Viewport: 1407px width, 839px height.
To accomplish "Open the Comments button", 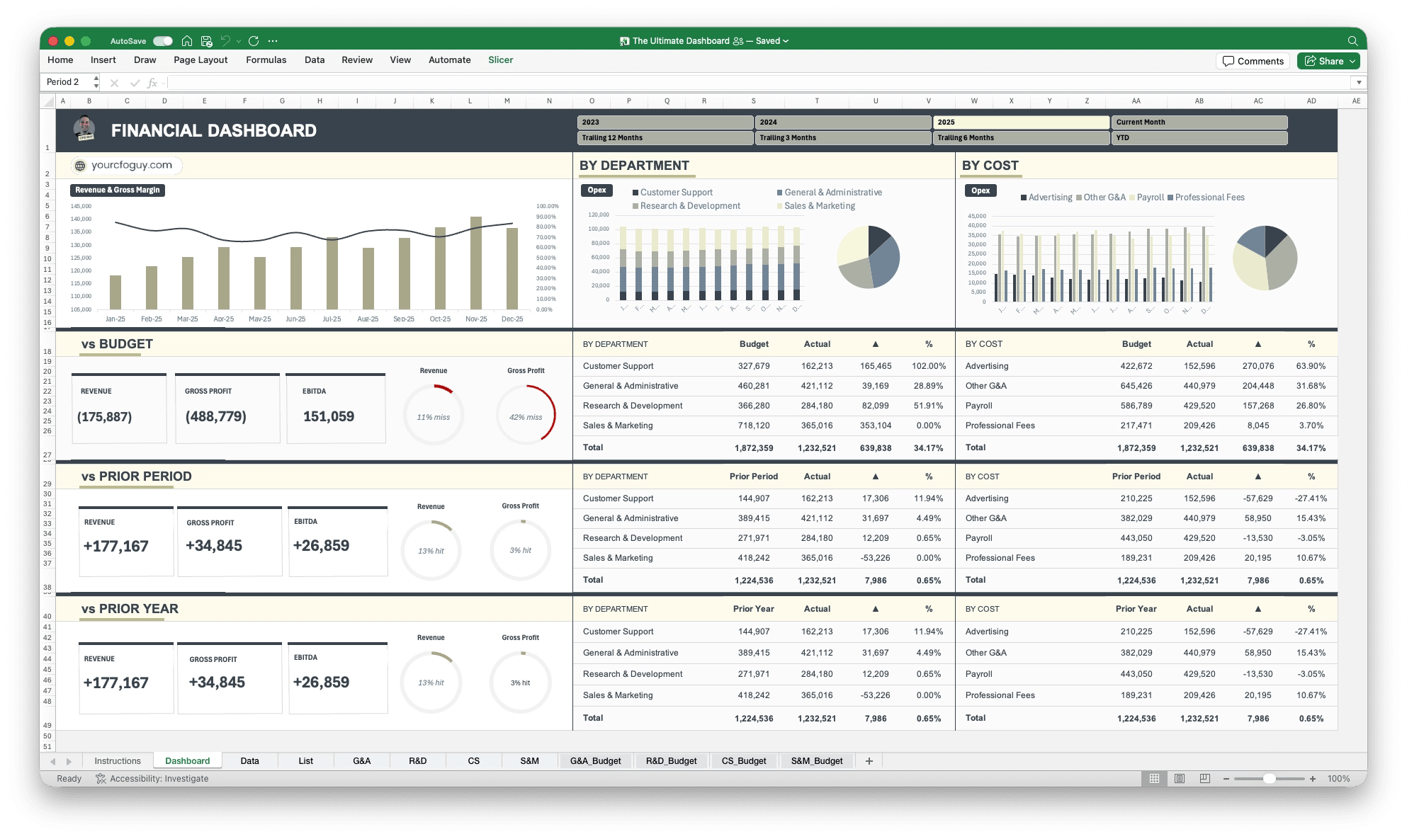I will coord(1253,62).
